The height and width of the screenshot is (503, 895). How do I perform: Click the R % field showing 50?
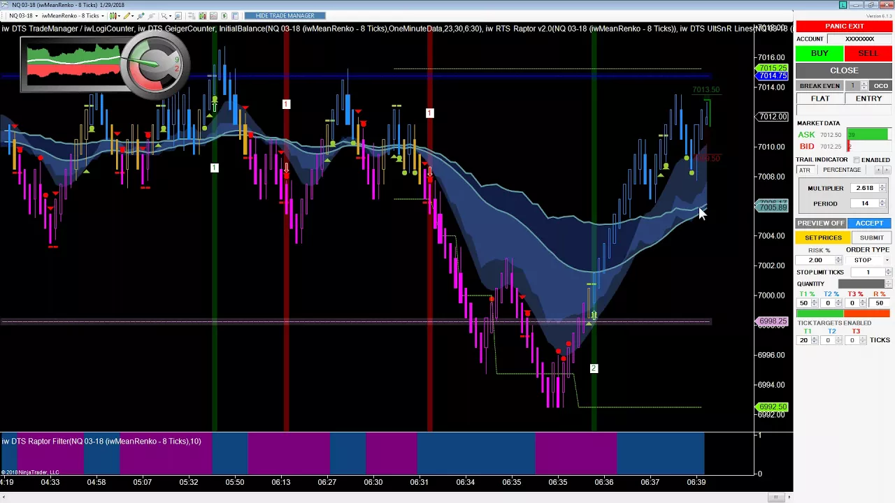tap(879, 303)
